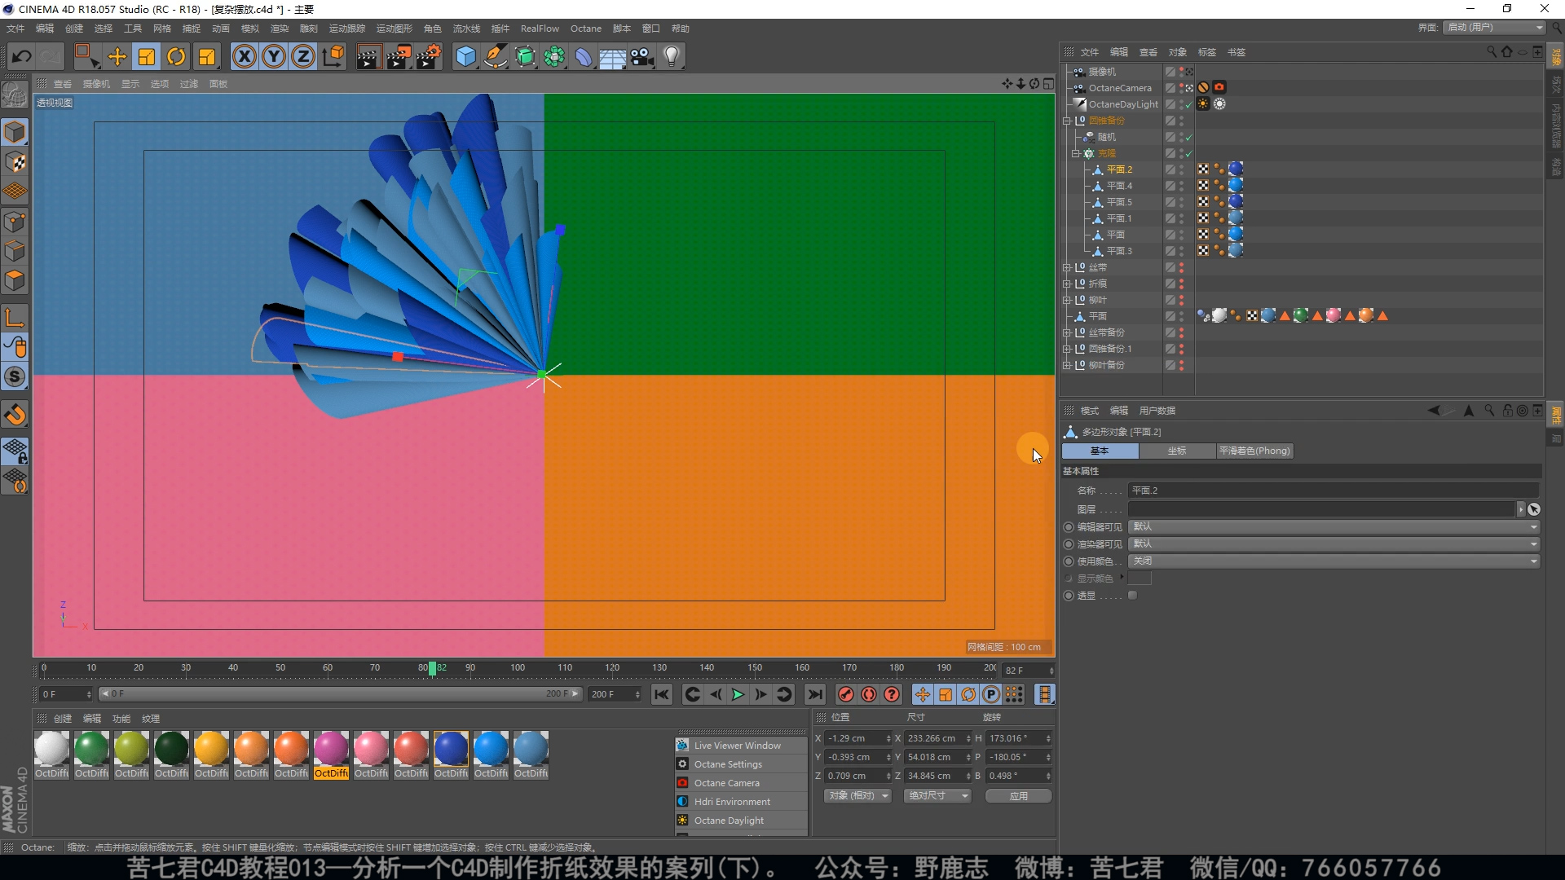The image size is (1565, 880).
Task: Select the Move tool in toolbar
Action: (x=117, y=56)
